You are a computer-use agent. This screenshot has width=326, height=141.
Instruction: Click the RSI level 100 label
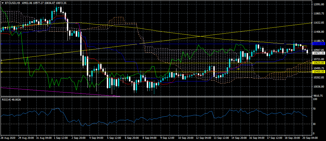click(x=315, y=99)
